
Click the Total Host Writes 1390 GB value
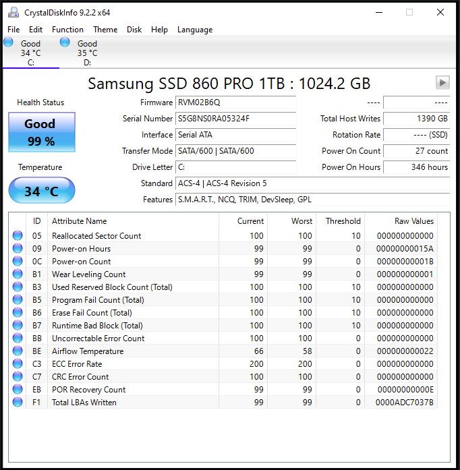417,119
